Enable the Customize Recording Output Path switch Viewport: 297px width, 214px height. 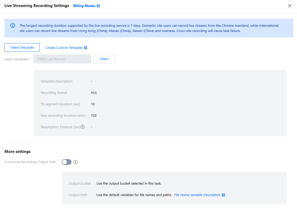[67, 162]
